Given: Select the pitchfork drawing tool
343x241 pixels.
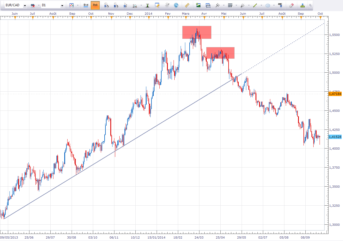Looking at the screenshot, I should click(x=218, y=5).
